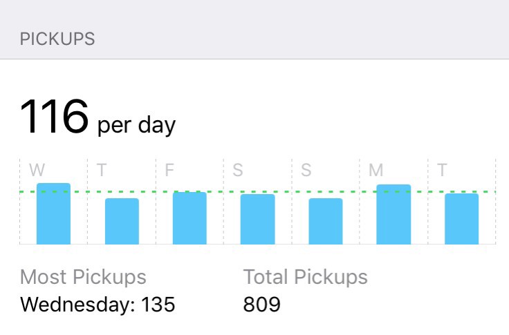The width and height of the screenshot is (509, 335).
Task: Click the Sunday S label
Action: tap(306, 171)
